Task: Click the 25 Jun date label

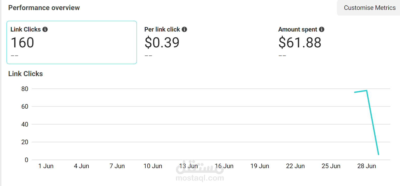Action: 331,166
